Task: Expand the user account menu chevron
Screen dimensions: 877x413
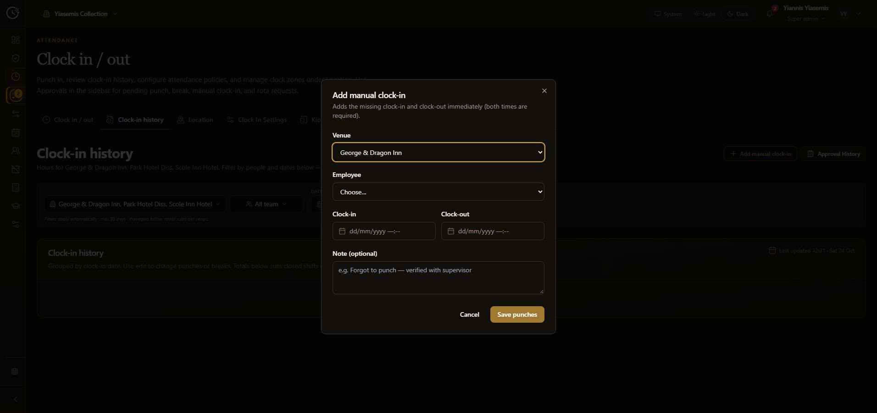Action: click(858, 14)
